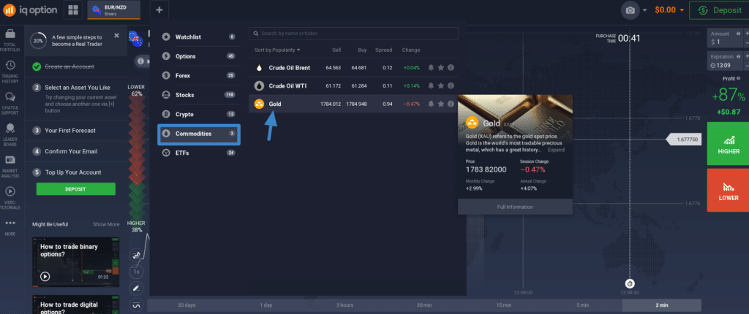
Task: Show info icon for Gold row
Action: click(x=450, y=104)
